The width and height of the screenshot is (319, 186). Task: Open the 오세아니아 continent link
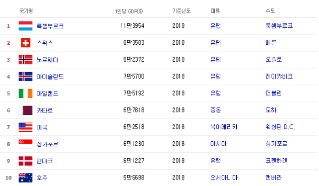point(224,178)
